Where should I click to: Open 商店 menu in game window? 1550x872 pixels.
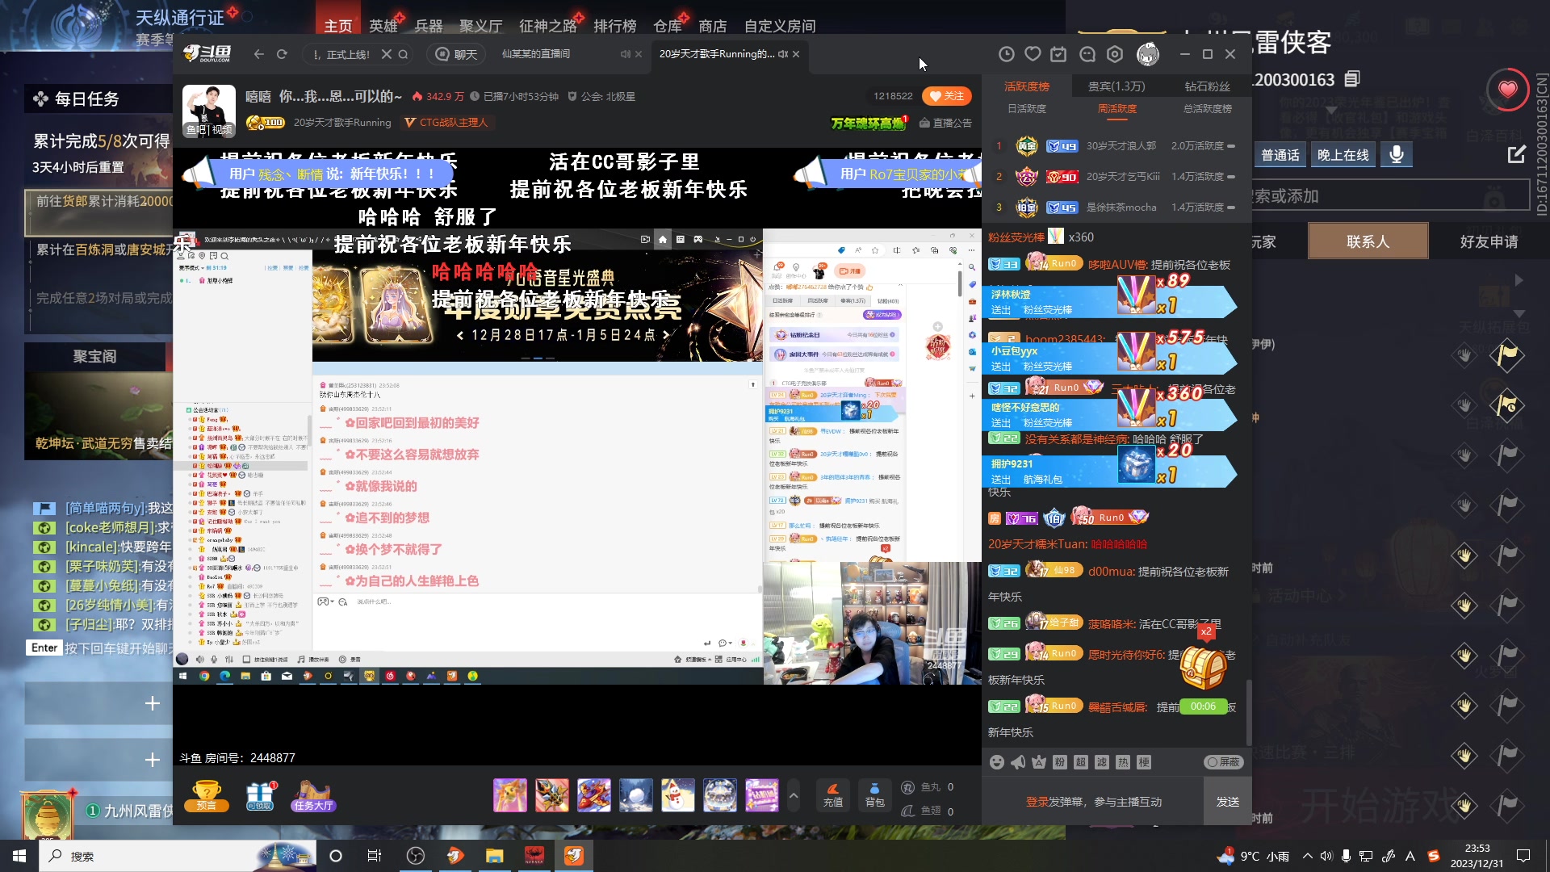click(713, 26)
